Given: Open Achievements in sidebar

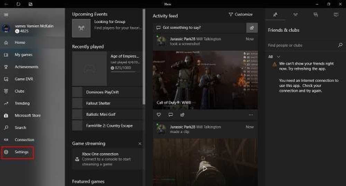Looking at the screenshot, I should point(33,67).
